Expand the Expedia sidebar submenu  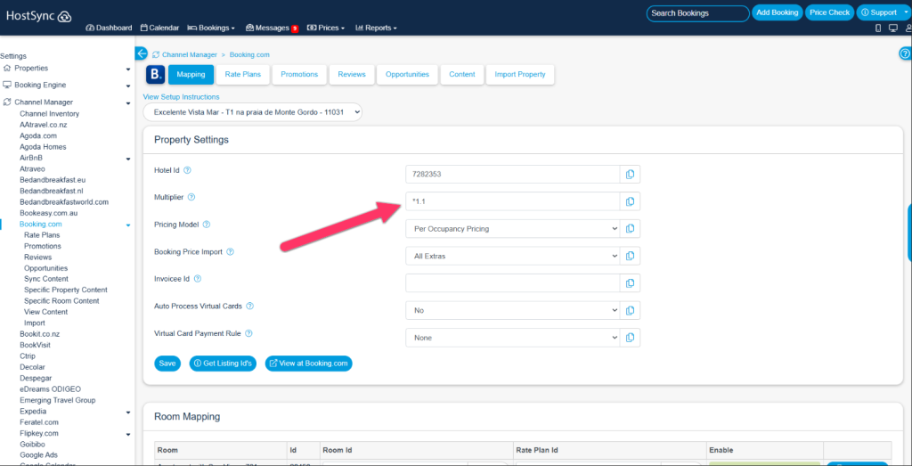point(128,412)
